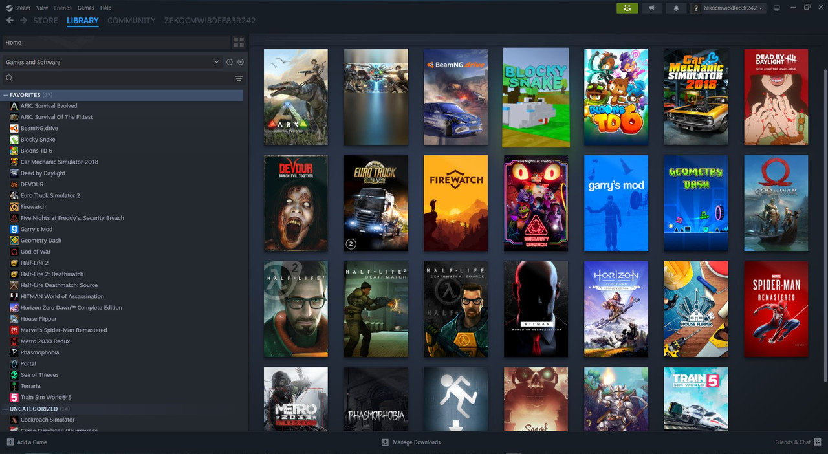Open the DEVOUR cover art
The height and width of the screenshot is (454, 828).
pyautogui.click(x=296, y=203)
